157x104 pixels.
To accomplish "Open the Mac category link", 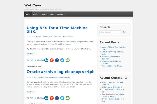I will coord(40,66).
